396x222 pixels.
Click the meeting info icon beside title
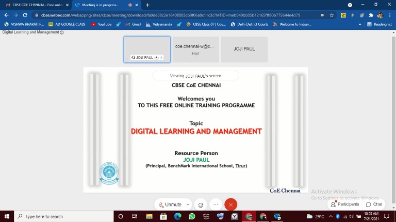coord(62,32)
